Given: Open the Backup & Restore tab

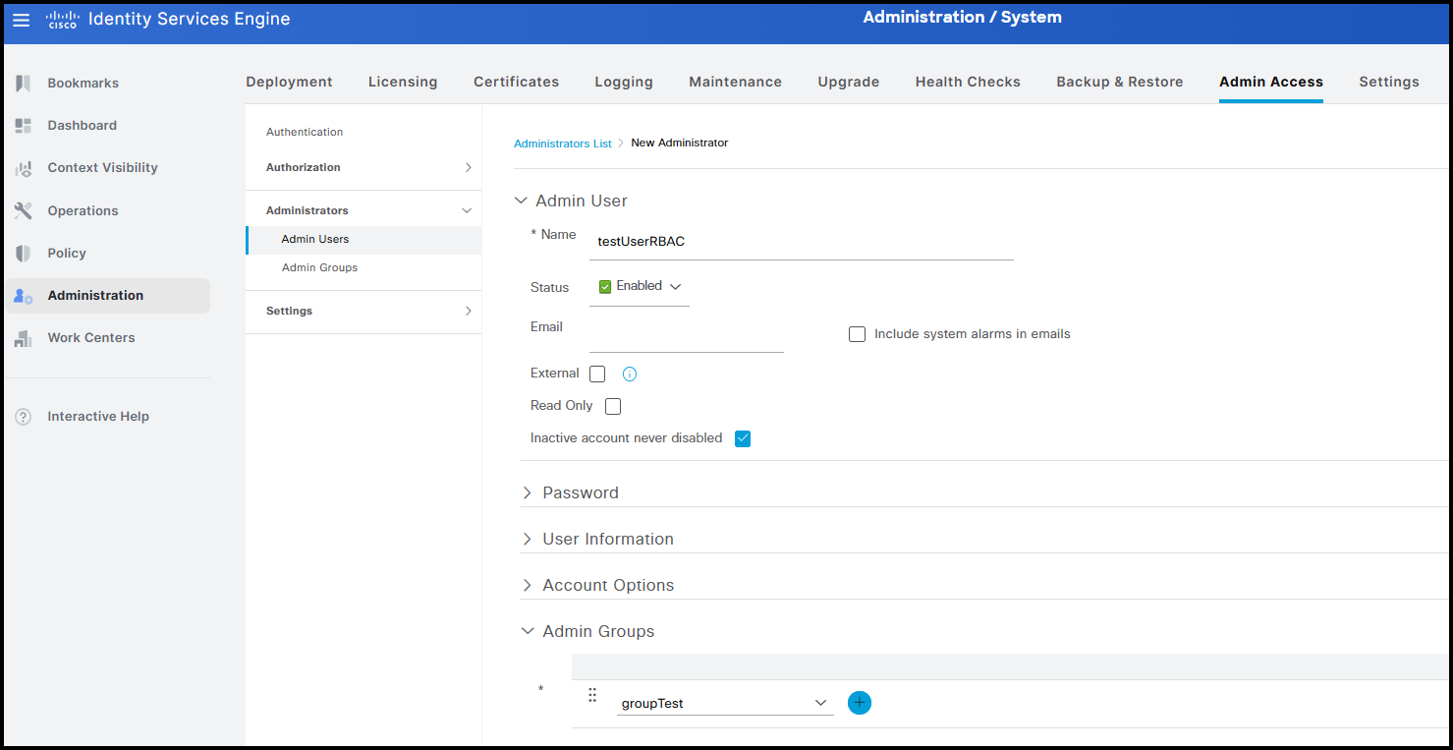Looking at the screenshot, I should (x=1119, y=82).
